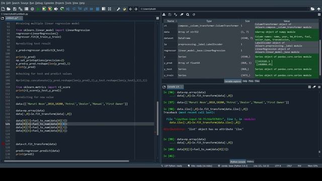
Task: Switch to the IPython console tab
Action: 237,162
